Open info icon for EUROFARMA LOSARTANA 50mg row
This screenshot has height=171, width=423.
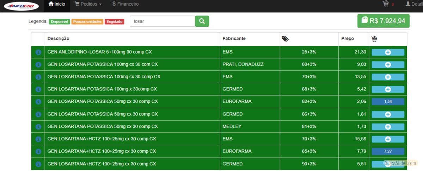click(x=38, y=102)
